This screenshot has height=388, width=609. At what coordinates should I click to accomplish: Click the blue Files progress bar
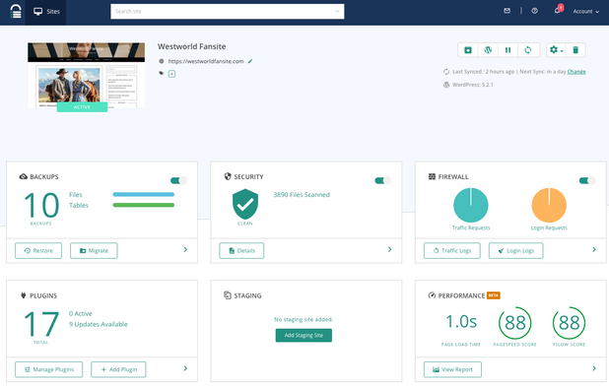coord(144,194)
